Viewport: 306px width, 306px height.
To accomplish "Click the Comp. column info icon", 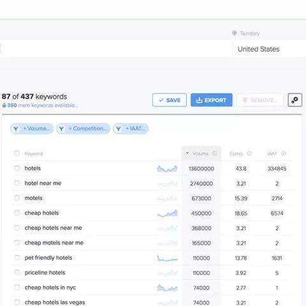I will 249,153.
